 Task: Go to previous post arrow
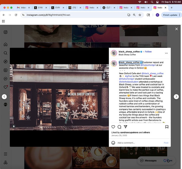pyautogui.click(x=4, y=96)
